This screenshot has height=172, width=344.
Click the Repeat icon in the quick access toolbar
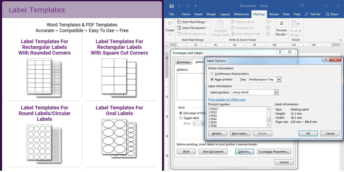click(188, 6)
